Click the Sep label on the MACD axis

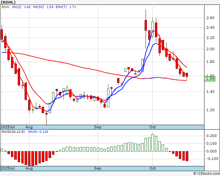97,168
